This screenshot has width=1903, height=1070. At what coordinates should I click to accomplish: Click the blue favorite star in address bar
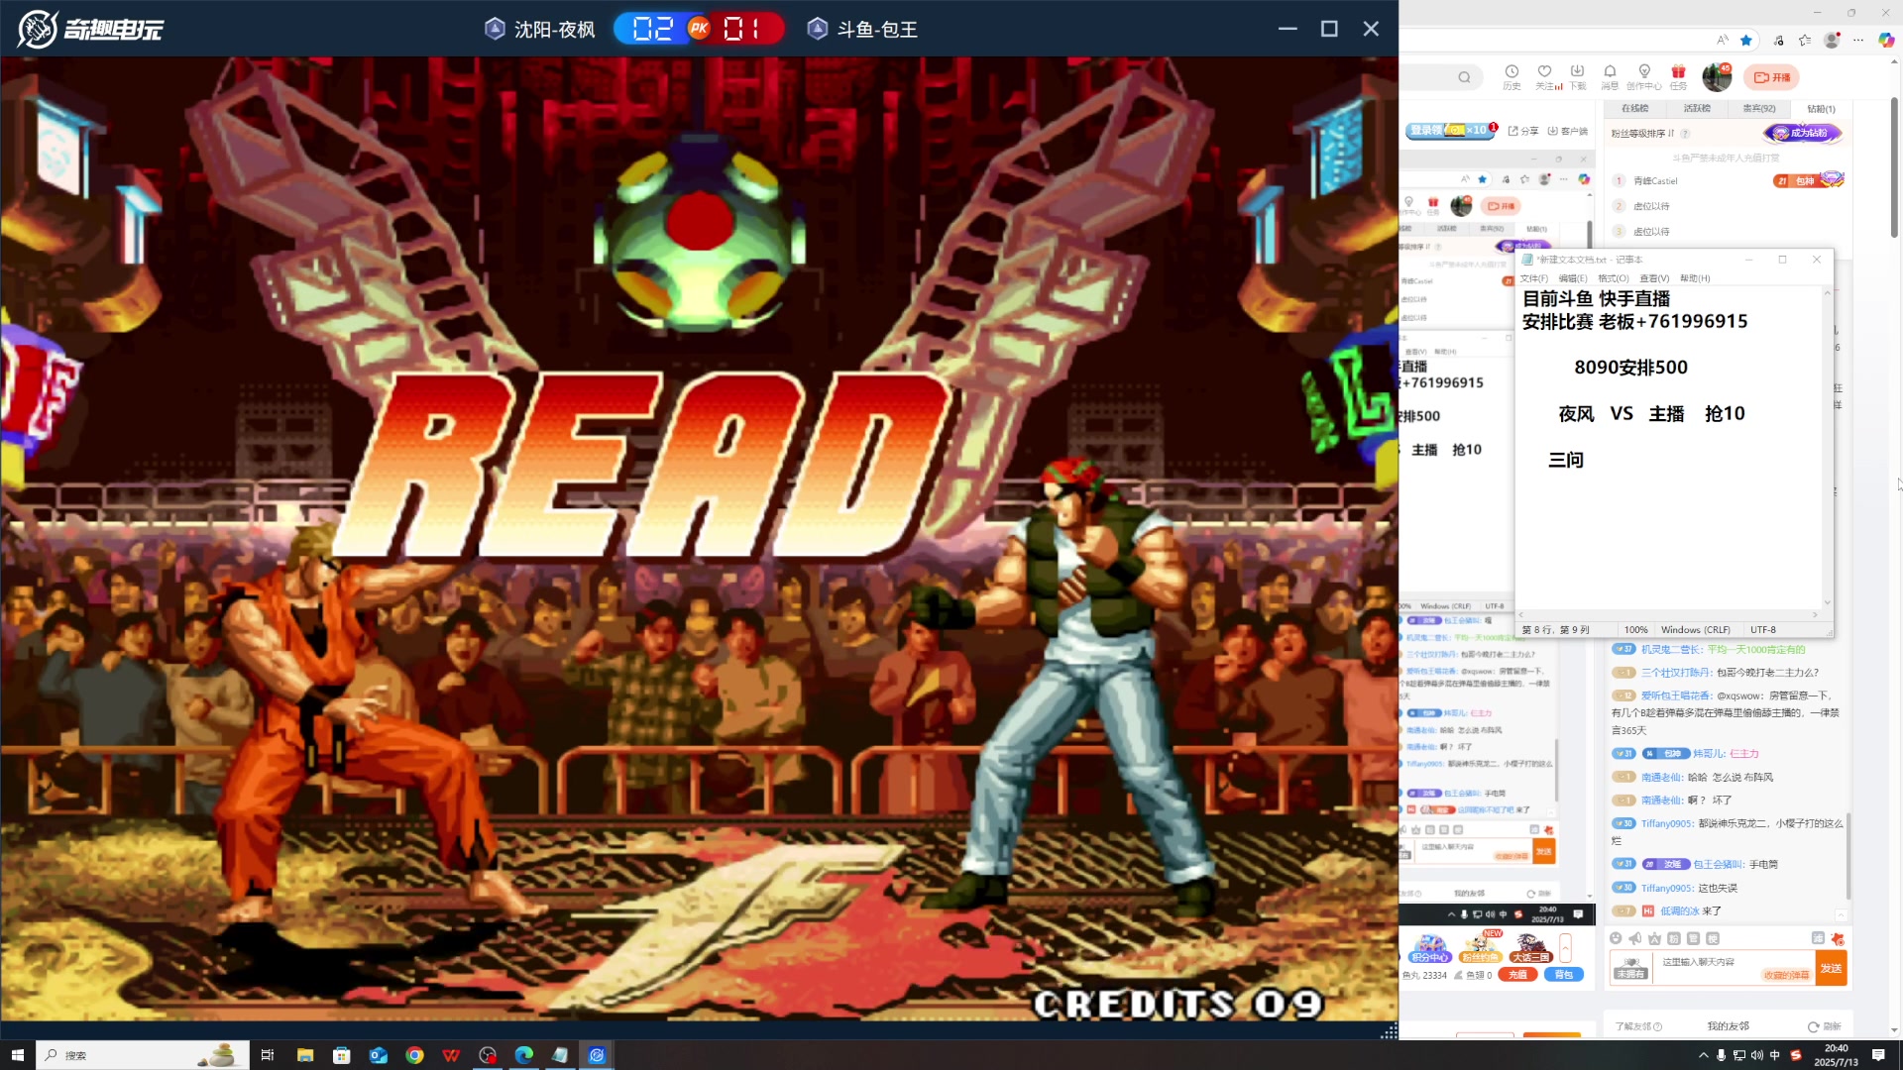(1746, 40)
